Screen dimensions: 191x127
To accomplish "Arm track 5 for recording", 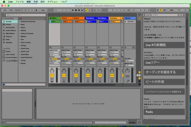I will click(100, 82).
